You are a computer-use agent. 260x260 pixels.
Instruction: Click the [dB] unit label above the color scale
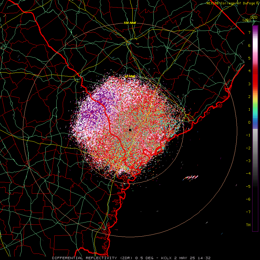247,20
